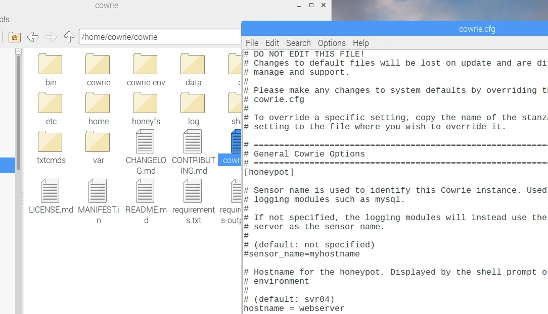
Task: Select the bin folder icon
Action: [x=51, y=64]
